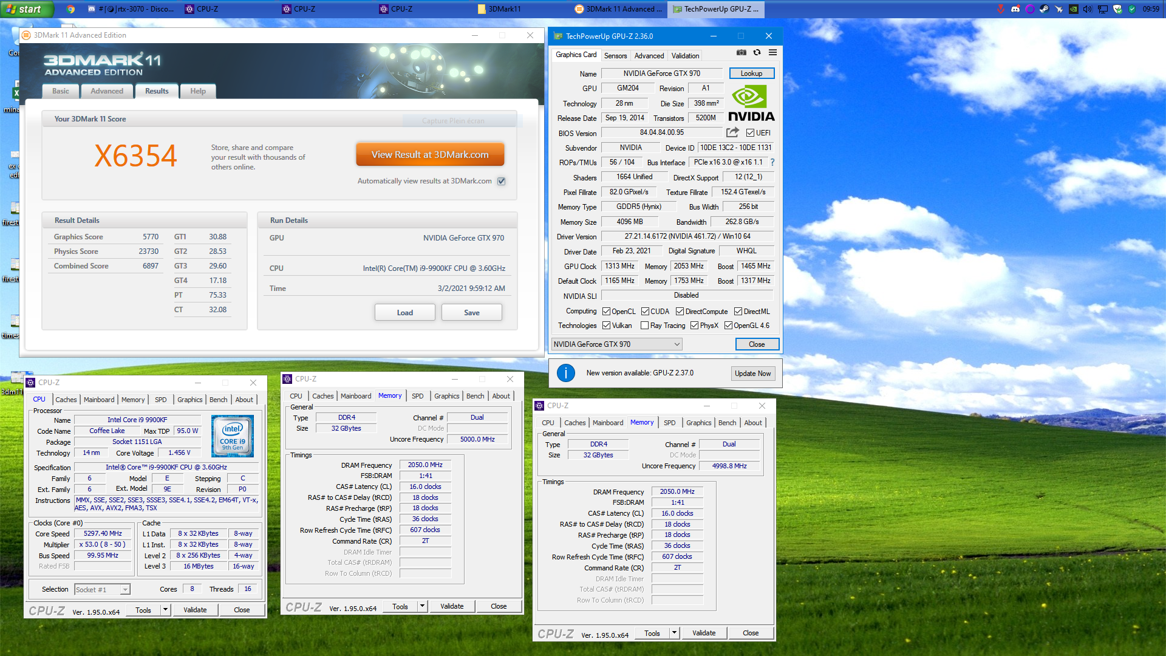Click the Lookup button in GPU-Z

[751, 73]
